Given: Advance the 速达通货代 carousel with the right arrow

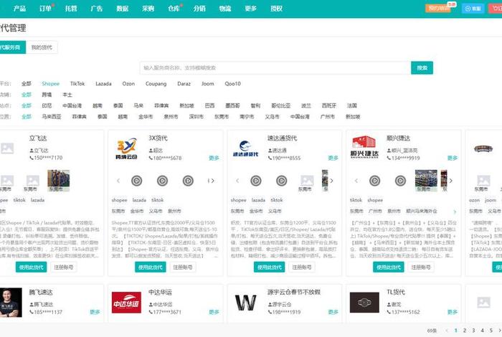Looking at the screenshot, I should point(331,181).
